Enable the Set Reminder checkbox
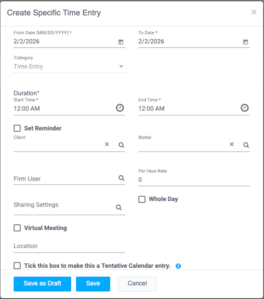Viewport: 264px width, 299px height. tap(17, 128)
